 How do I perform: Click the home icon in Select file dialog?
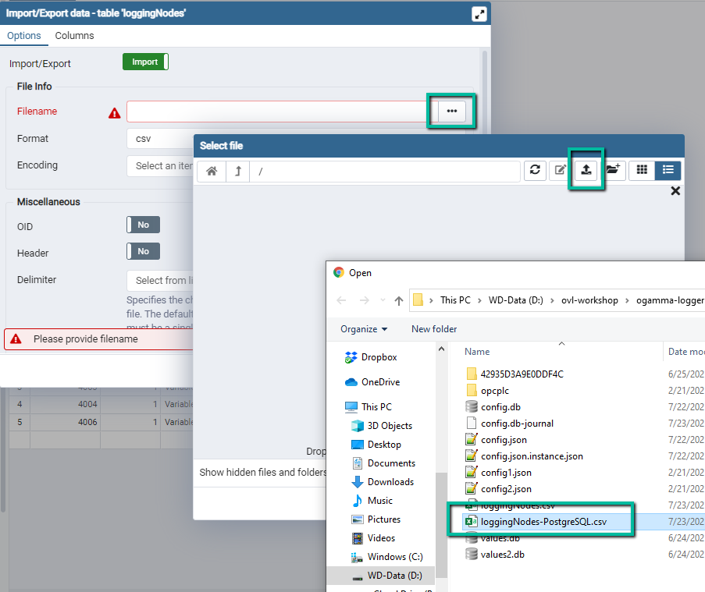tap(211, 171)
